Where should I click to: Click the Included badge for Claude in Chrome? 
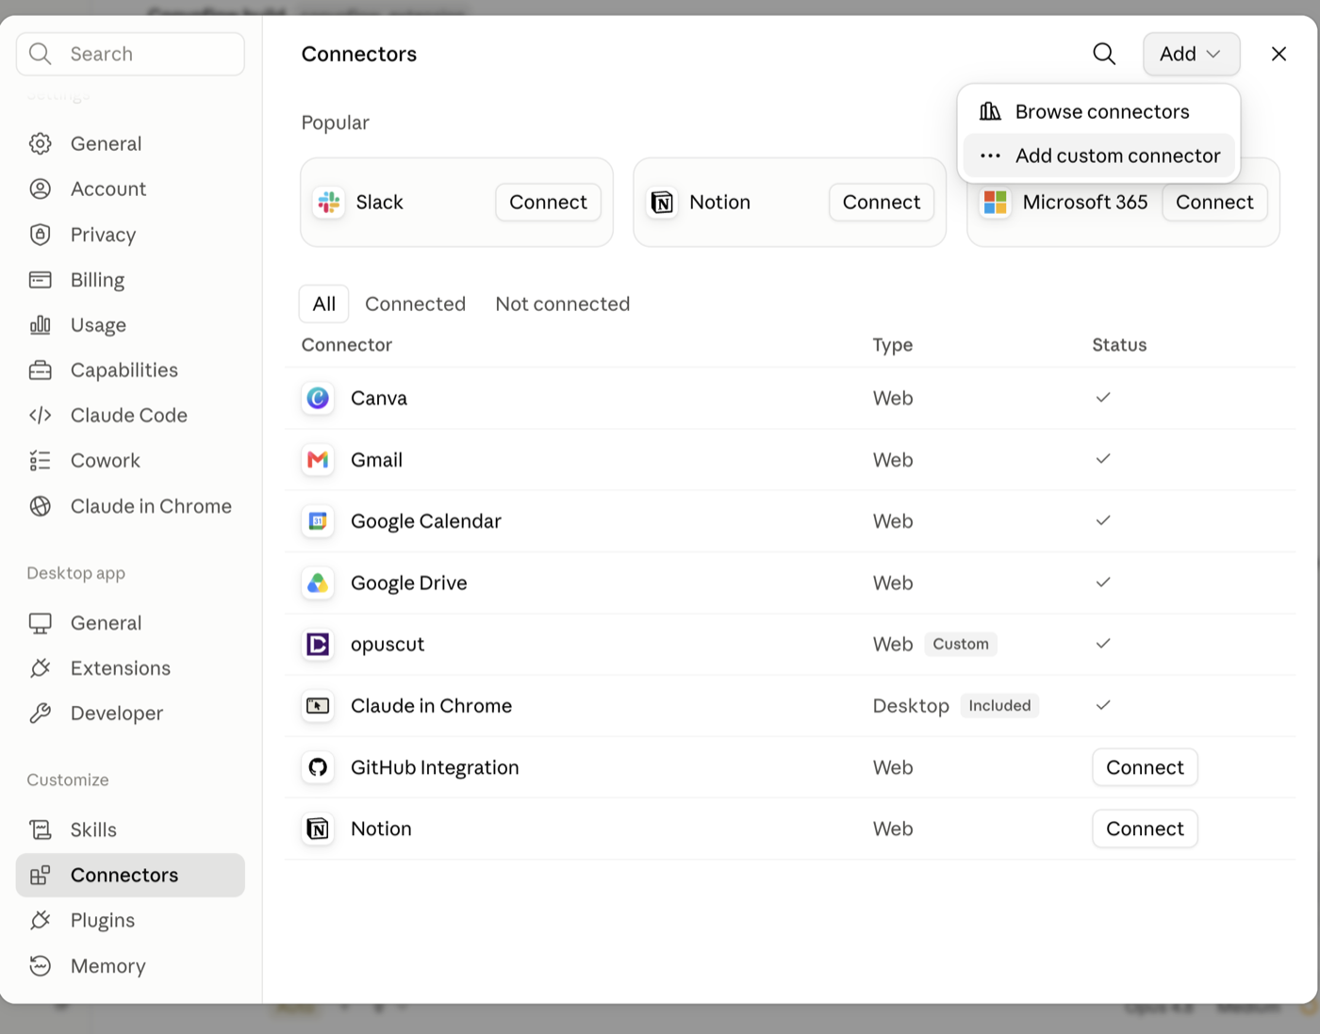pos(999,705)
